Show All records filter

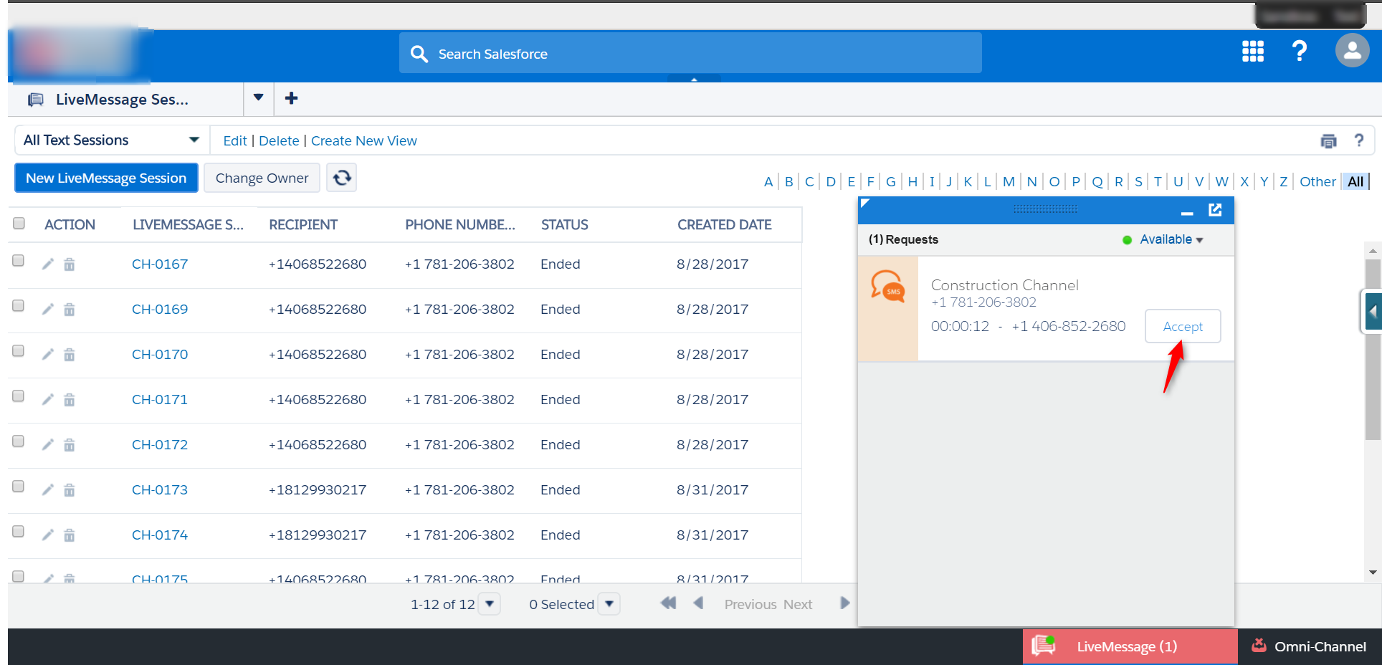[1355, 182]
